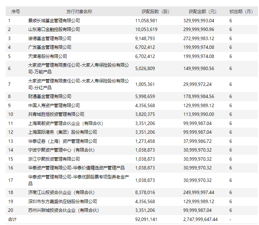Screen dimensions: 259x225
Task: Click the 锁定期（月） column header
Action: [x=241, y=11]
